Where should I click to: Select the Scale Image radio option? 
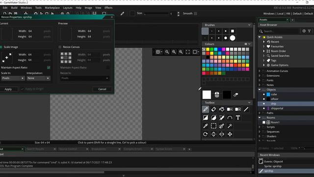tap(1, 47)
